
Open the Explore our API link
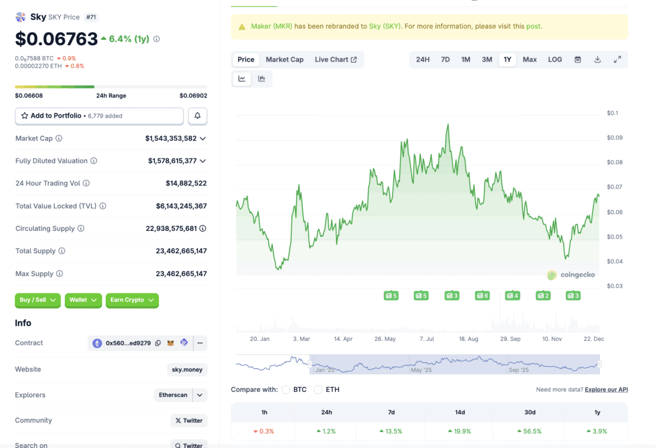coord(606,390)
